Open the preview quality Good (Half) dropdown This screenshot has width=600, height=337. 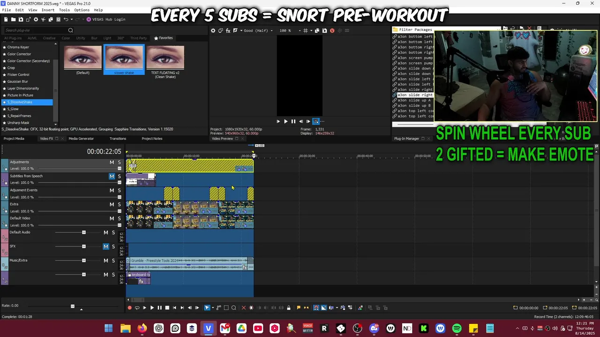258,30
